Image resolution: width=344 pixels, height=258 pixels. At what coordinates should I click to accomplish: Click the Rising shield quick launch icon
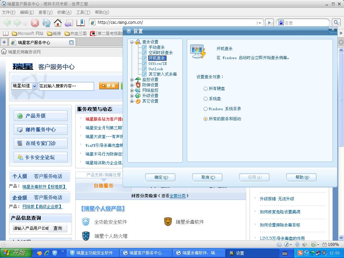click(x=55, y=253)
